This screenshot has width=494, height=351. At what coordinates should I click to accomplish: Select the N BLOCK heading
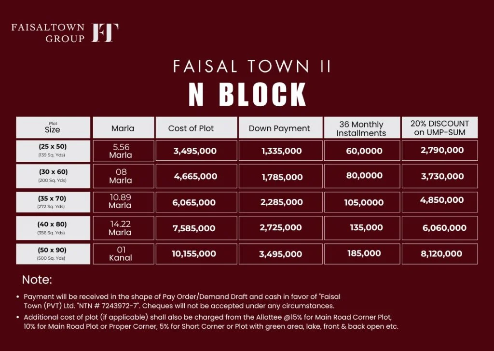(247, 95)
